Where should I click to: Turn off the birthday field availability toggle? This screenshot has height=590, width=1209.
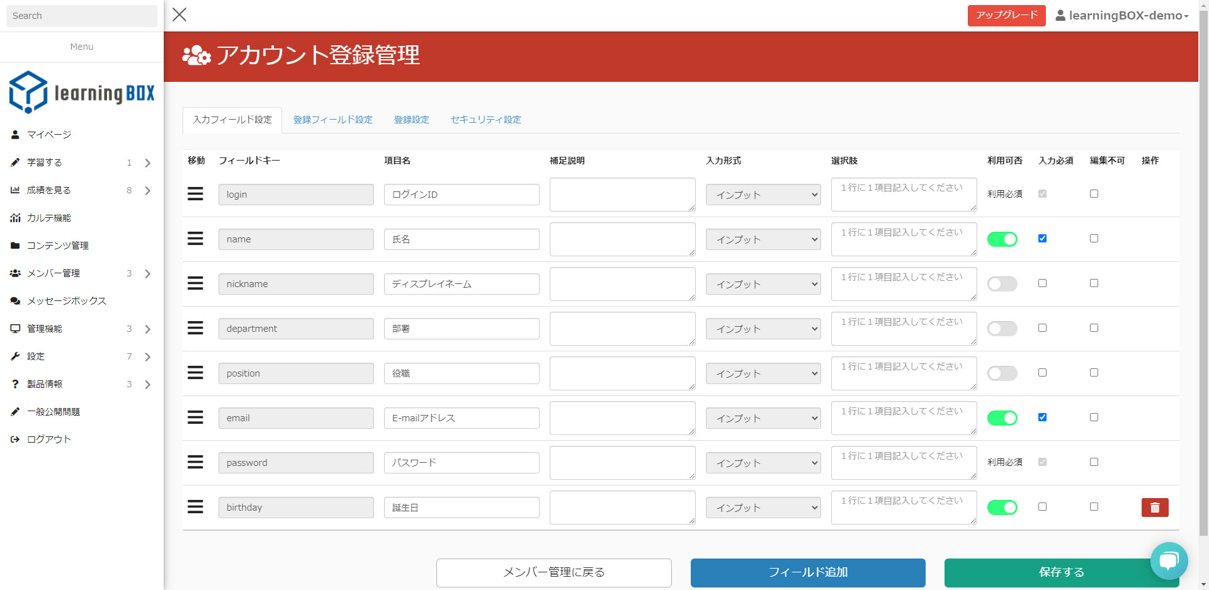point(1002,508)
